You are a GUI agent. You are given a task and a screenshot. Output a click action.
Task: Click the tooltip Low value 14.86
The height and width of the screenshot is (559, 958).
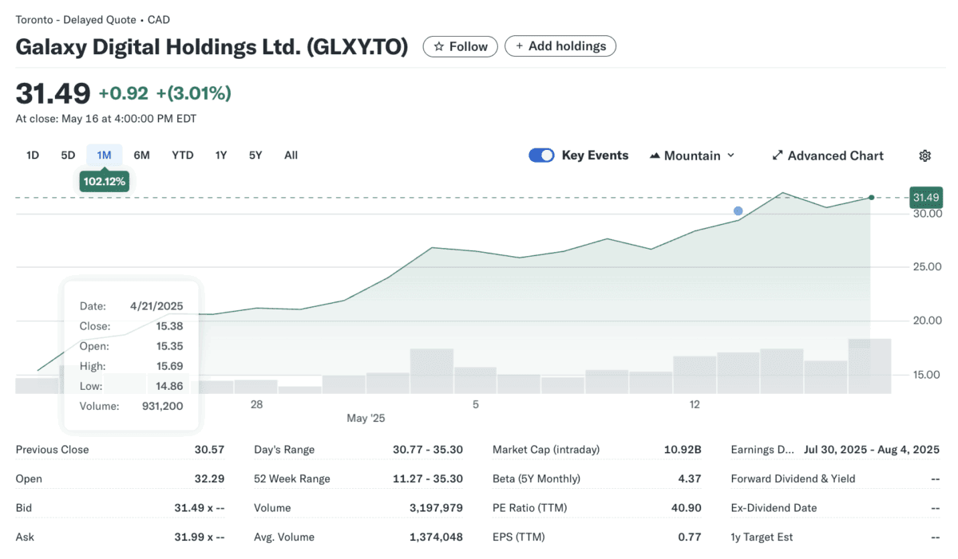(170, 386)
